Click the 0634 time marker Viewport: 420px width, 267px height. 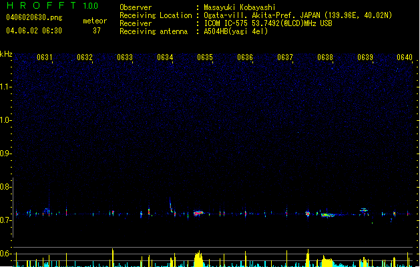165,57
